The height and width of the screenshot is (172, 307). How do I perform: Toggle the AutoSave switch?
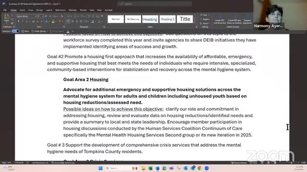[15, 31]
